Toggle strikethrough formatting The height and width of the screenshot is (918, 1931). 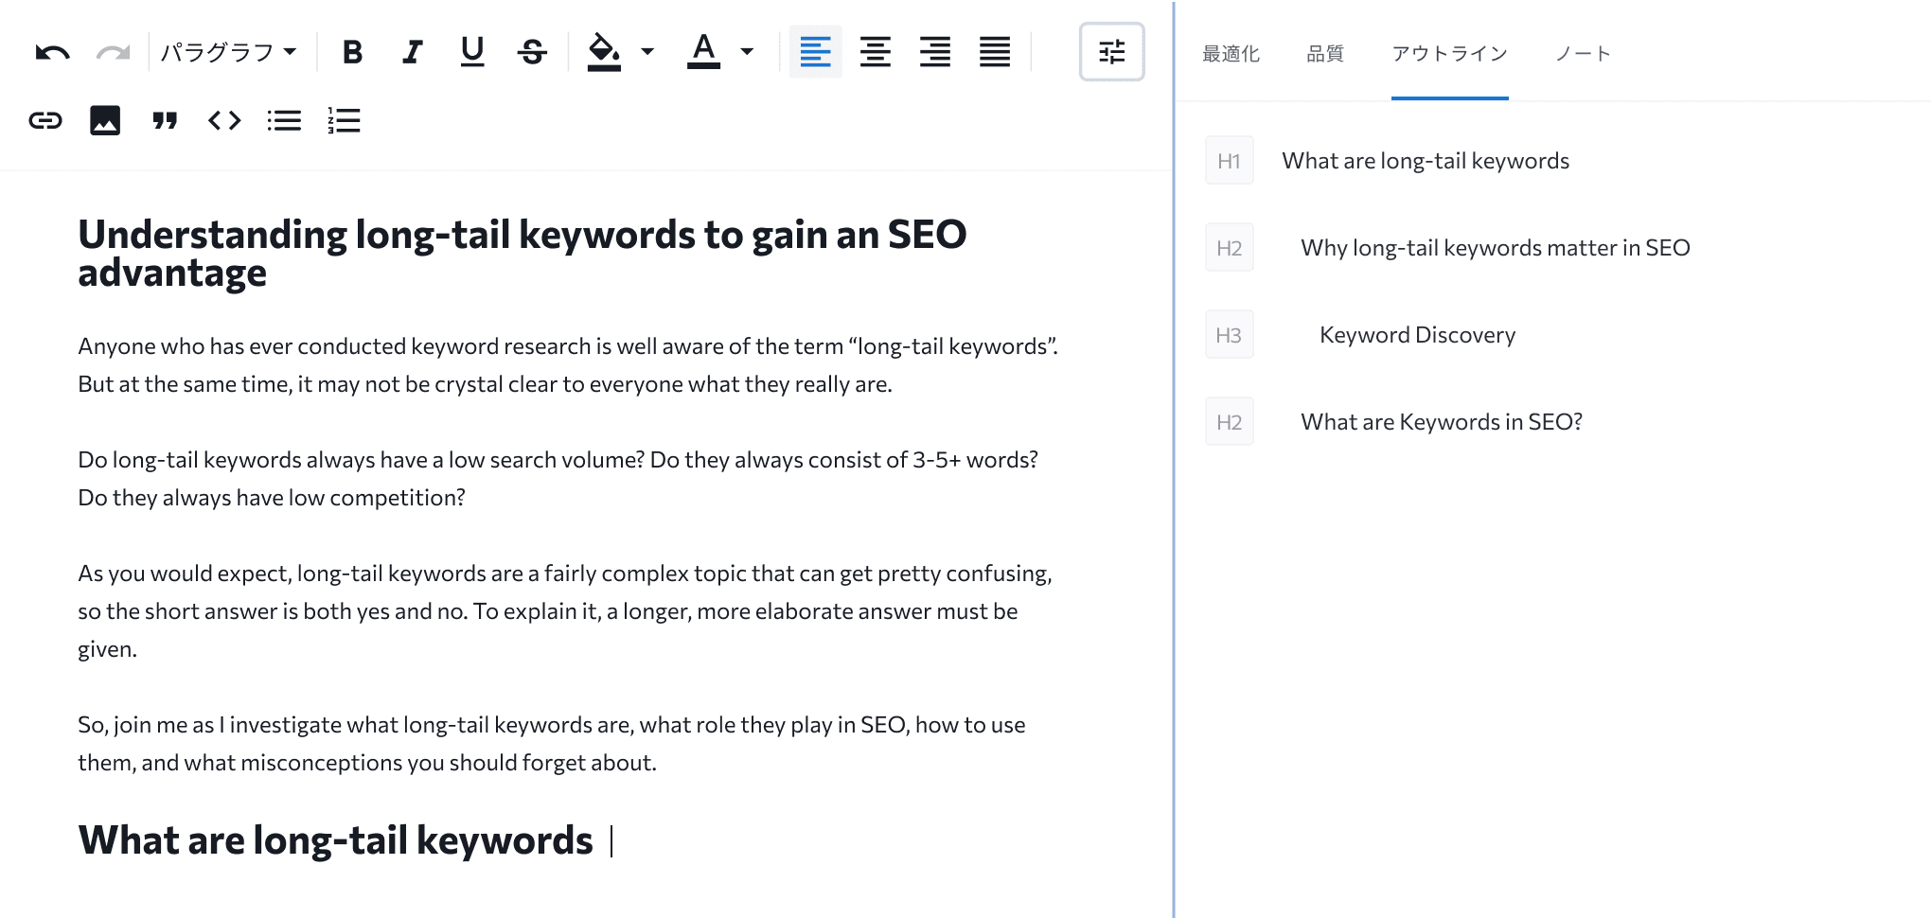(532, 52)
